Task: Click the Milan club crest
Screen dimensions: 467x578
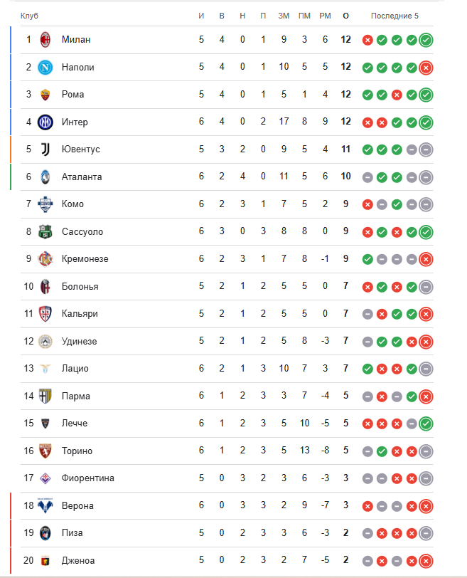Action: click(46, 40)
